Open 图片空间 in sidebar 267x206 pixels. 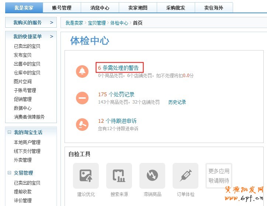click(23, 81)
